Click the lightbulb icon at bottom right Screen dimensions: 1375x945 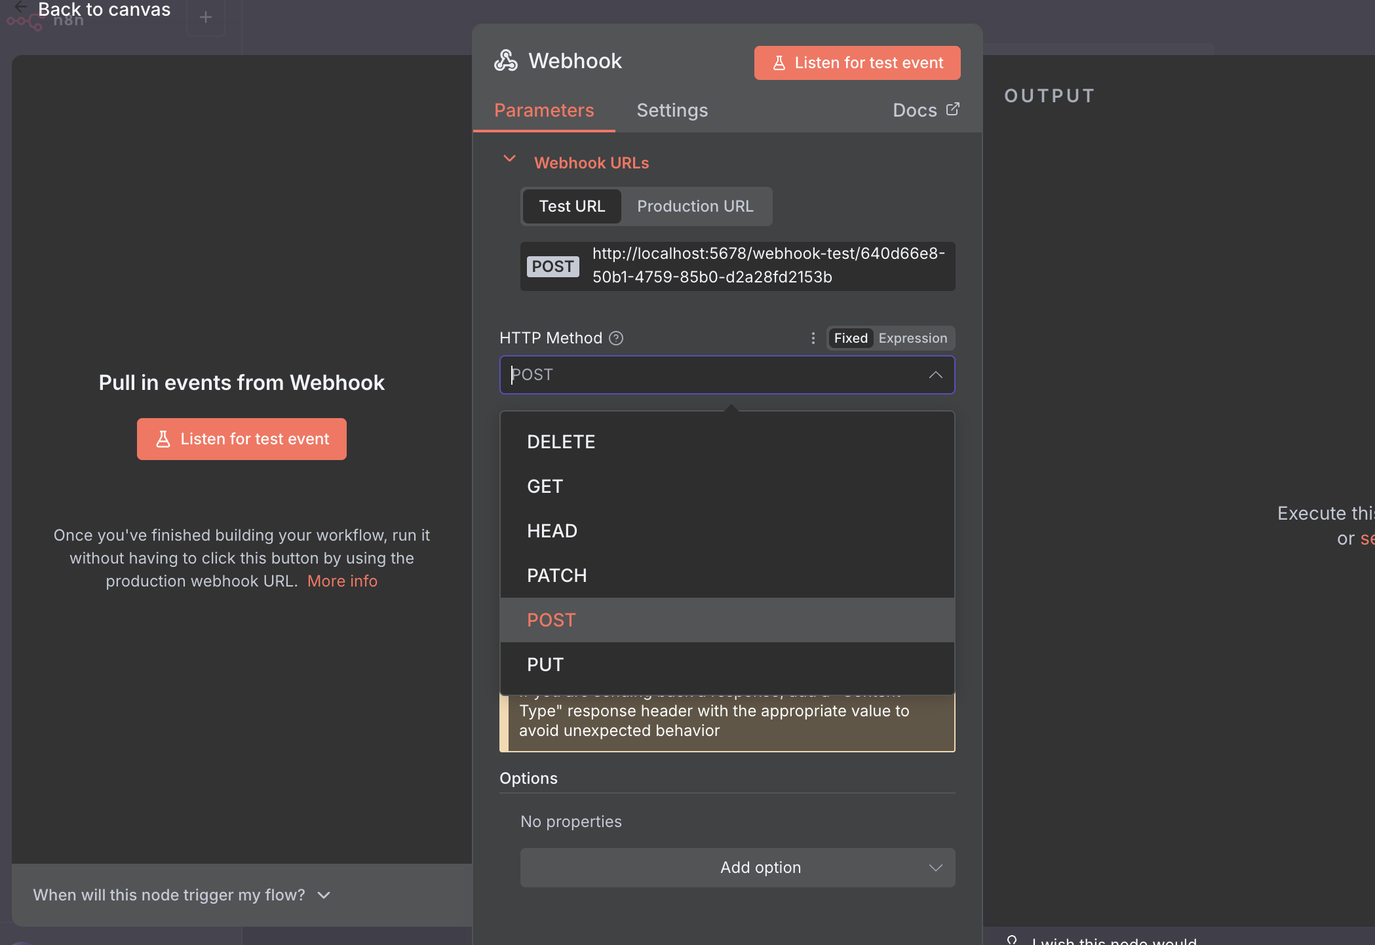coord(1012,940)
